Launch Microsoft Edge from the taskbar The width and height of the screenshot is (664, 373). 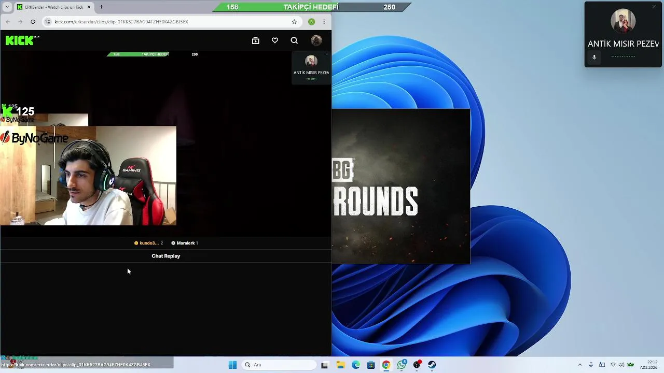[356, 365]
